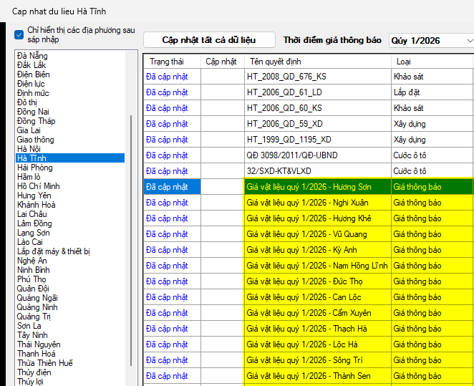This screenshot has width=474, height=386.
Task: Click 'Đã cập nhật' link for Thành Sen row
Action: (167, 376)
